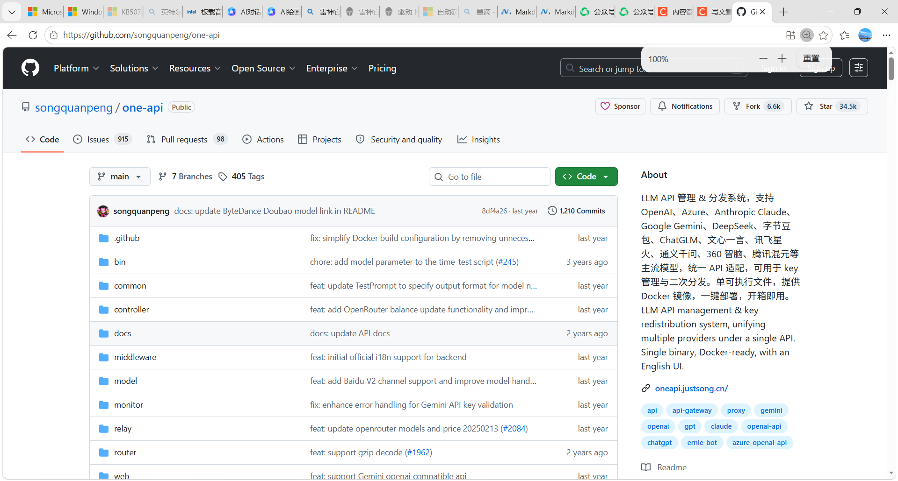The image size is (898, 481).
Task: Open the relay folder
Action: [123, 429]
